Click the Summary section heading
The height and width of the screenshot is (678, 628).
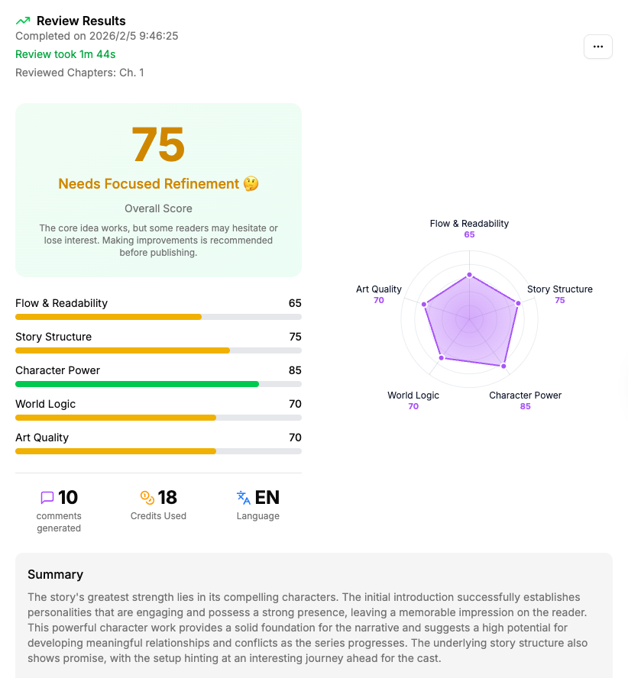click(x=55, y=574)
